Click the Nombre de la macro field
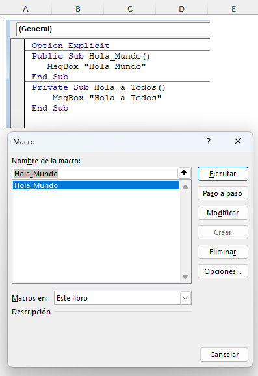258x376 pixels. click(x=95, y=174)
